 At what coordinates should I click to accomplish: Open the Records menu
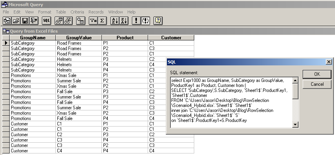96,12
